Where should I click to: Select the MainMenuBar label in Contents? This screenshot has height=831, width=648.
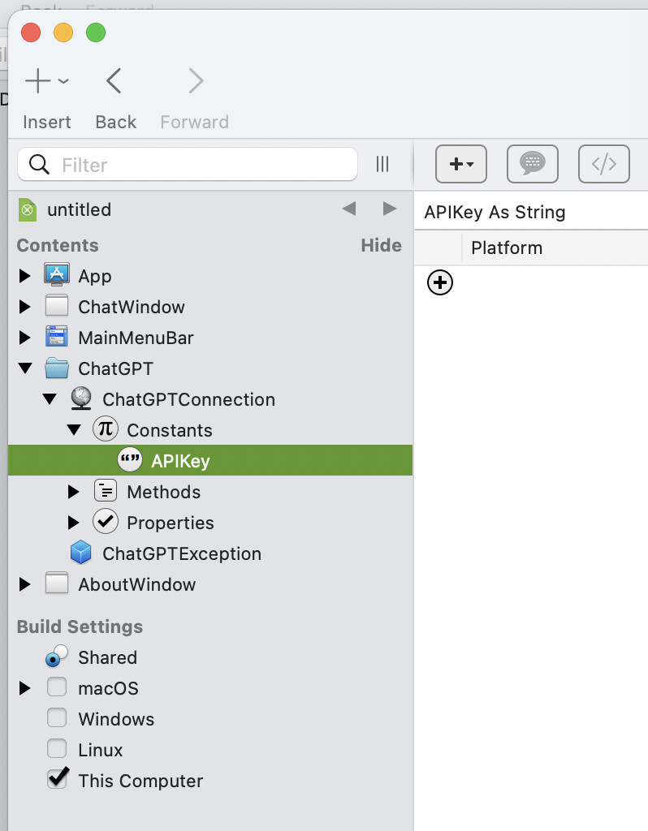(x=136, y=338)
